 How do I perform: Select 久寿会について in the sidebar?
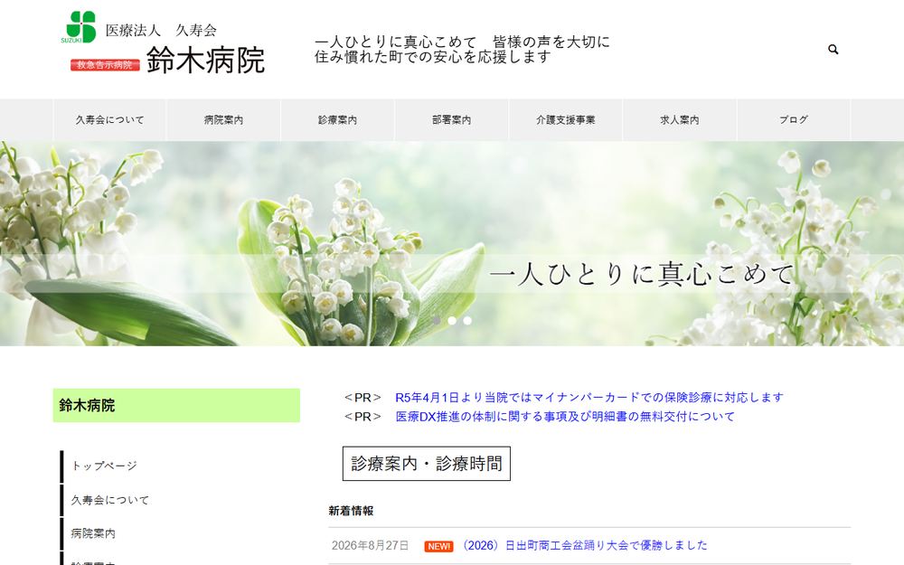[x=110, y=500]
